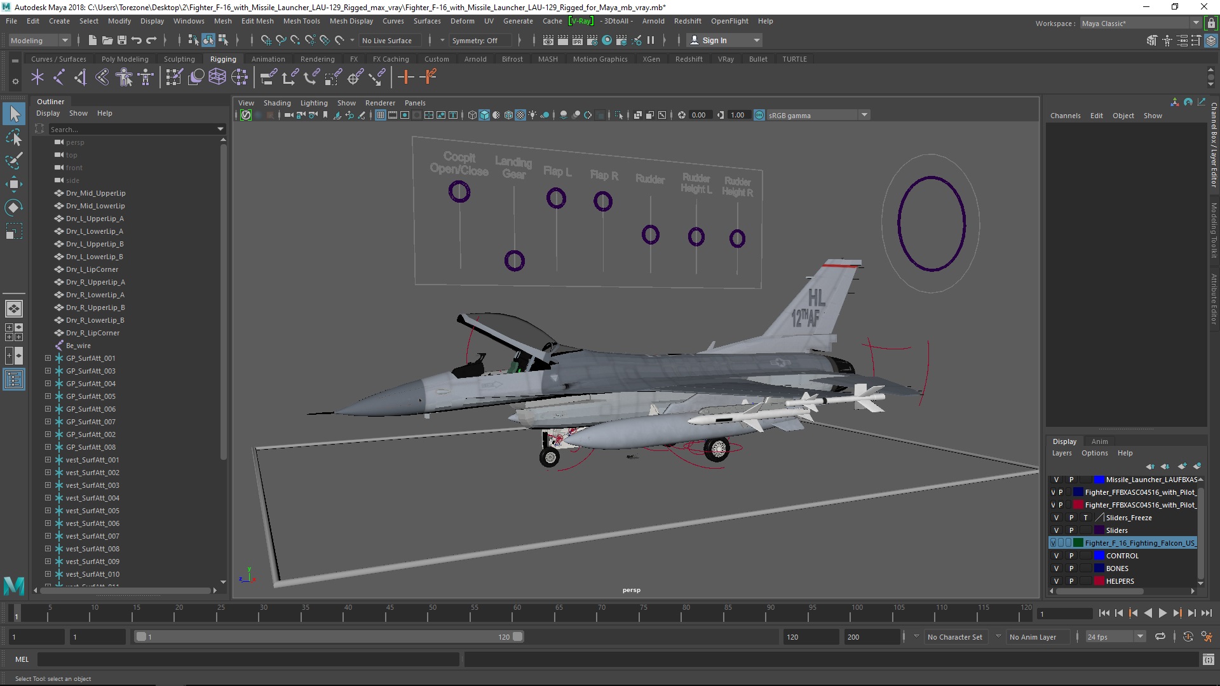The width and height of the screenshot is (1220, 686).
Task: Click the Parent Constraint shelf icon
Action: [x=269, y=77]
